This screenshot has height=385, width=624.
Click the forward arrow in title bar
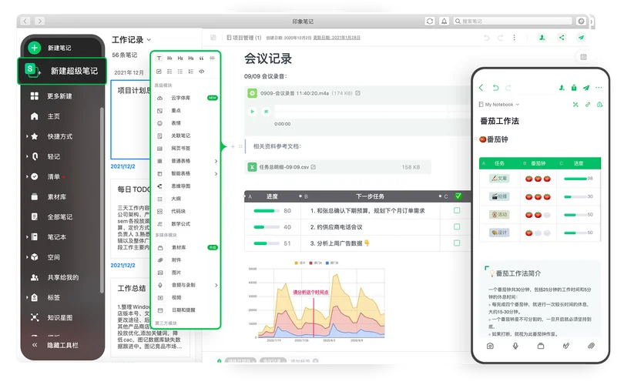(39, 21)
